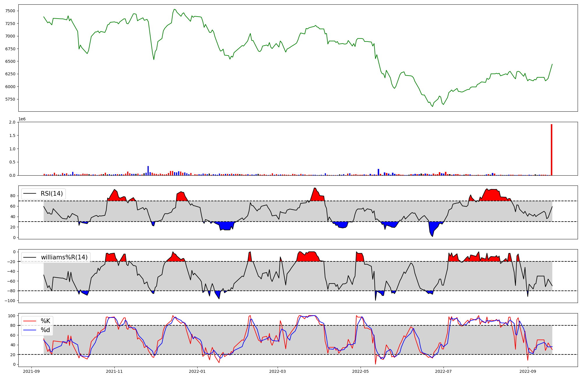Viewport: 582px width, 378px height.
Task: Click the 2022-01 x-axis date label
Action: (197, 371)
